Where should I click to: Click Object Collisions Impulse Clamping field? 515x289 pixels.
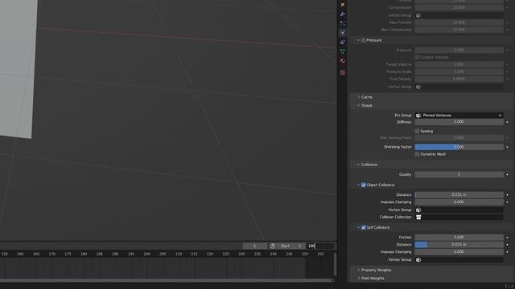pos(459,202)
